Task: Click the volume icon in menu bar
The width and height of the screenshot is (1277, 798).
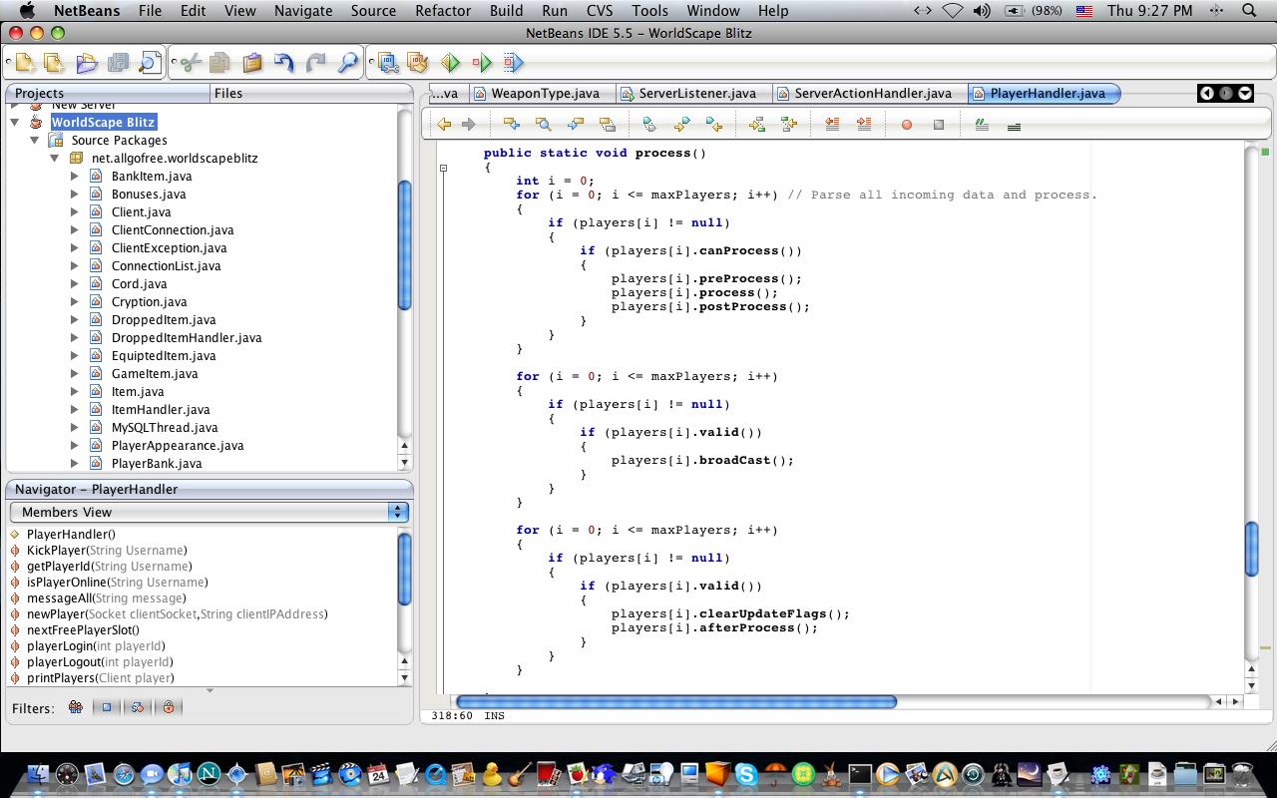Action: coord(982,10)
